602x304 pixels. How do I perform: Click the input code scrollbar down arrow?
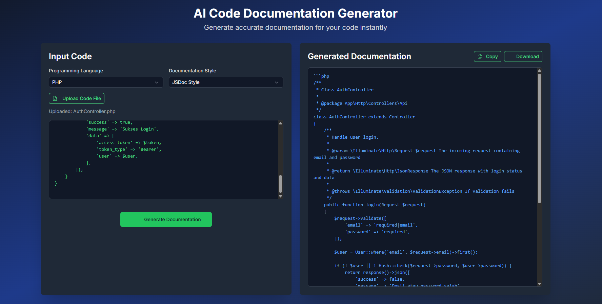(x=280, y=196)
